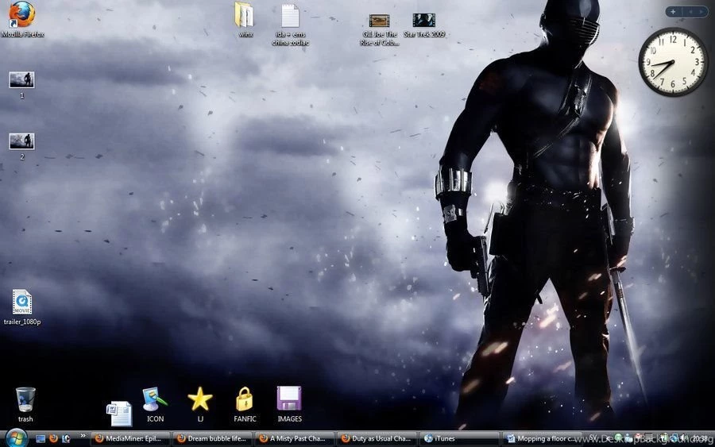Expand the quick launch overflow chevron
The image size is (715, 447).
point(83,436)
